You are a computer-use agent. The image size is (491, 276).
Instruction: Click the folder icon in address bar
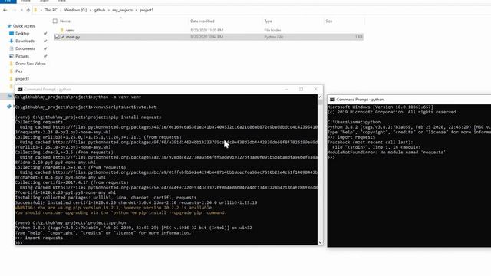click(x=35, y=10)
